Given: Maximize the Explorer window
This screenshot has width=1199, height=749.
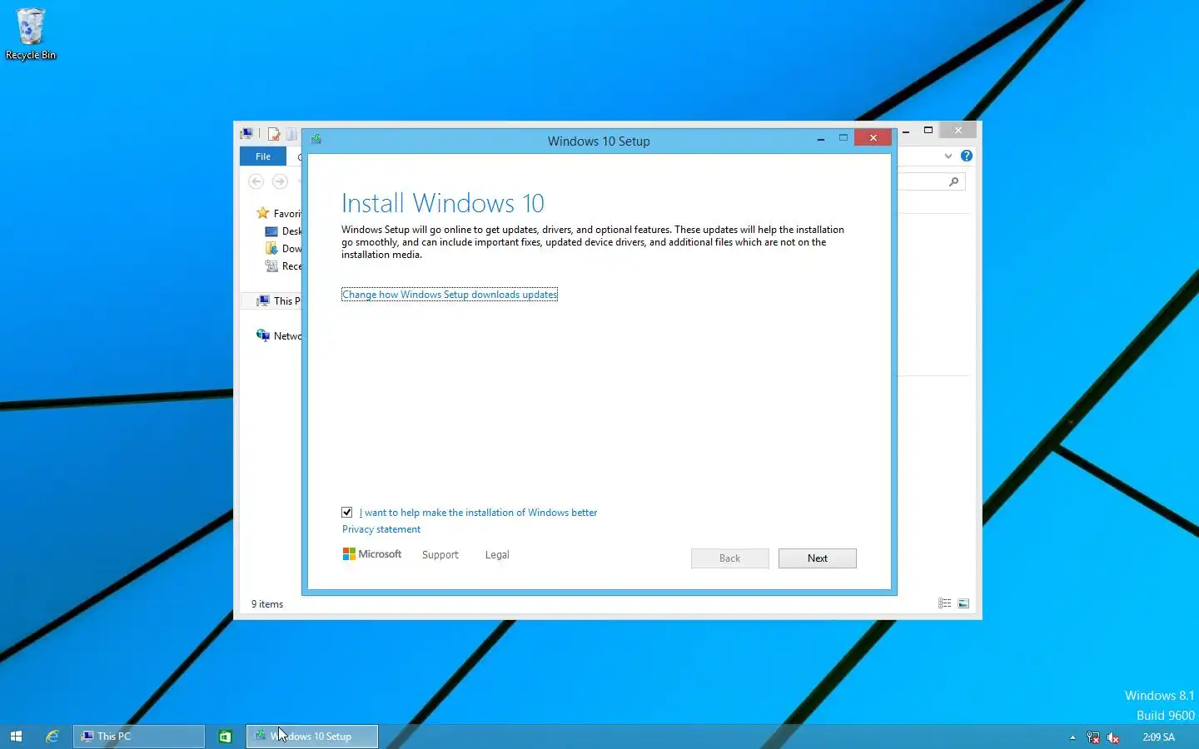Looking at the screenshot, I should tap(928, 131).
